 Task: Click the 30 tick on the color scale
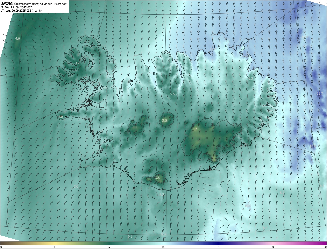[272, 247]
